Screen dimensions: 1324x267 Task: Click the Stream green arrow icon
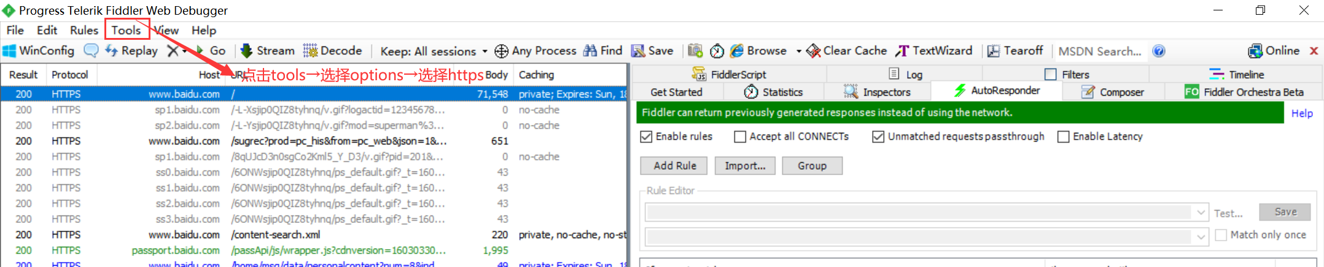[x=247, y=51]
